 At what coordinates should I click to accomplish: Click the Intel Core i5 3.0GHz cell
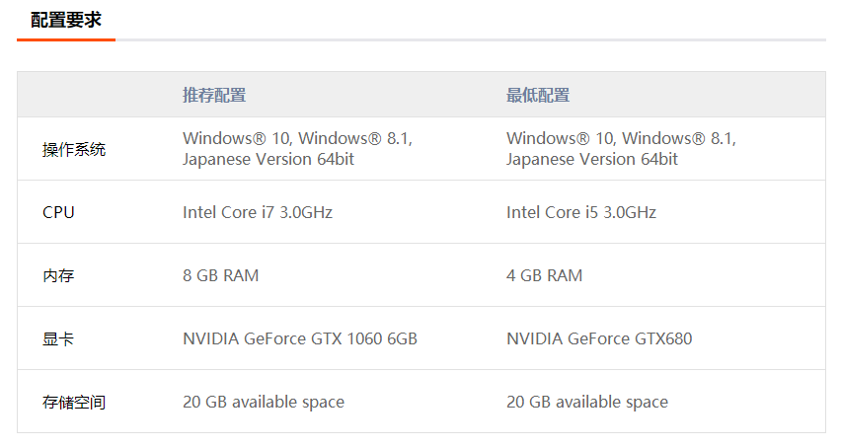(x=581, y=212)
